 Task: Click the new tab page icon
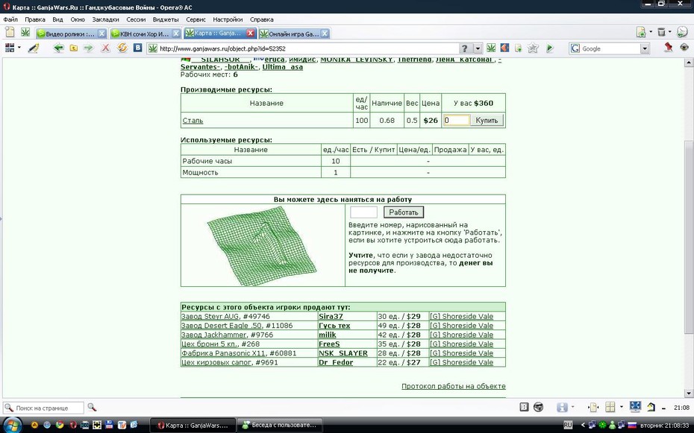pos(10,32)
